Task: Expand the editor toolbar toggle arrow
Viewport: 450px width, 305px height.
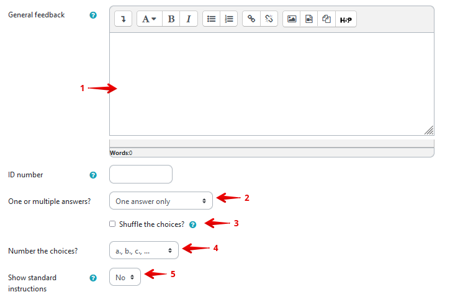Action: [x=123, y=19]
